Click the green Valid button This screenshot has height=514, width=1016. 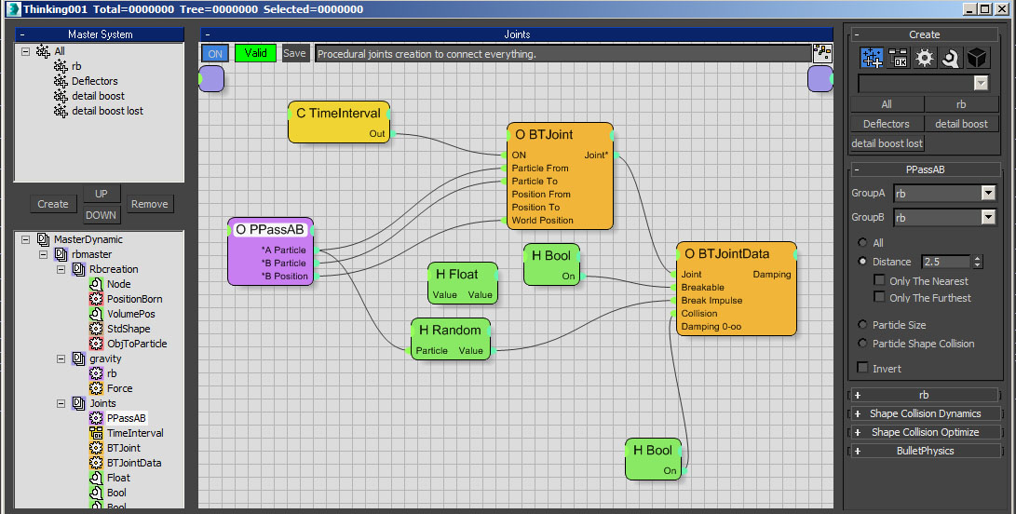[255, 53]
